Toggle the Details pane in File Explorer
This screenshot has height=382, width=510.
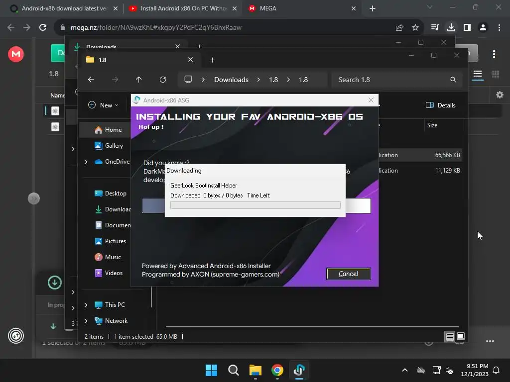(441, 105)
